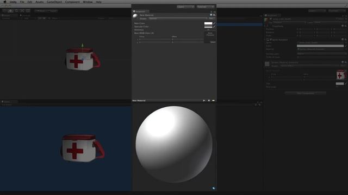Click the Main Color swatch
The height and width of the screenshot is (195, 348).
coord(208,23)
